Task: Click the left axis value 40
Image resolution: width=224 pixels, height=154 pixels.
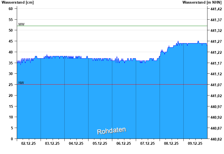Action: click(x=11, y=52)
